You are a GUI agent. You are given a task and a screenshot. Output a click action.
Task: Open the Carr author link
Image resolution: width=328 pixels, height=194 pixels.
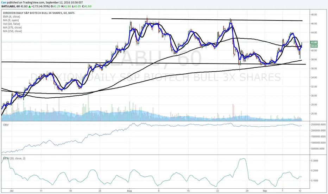(x=4, y=2)
